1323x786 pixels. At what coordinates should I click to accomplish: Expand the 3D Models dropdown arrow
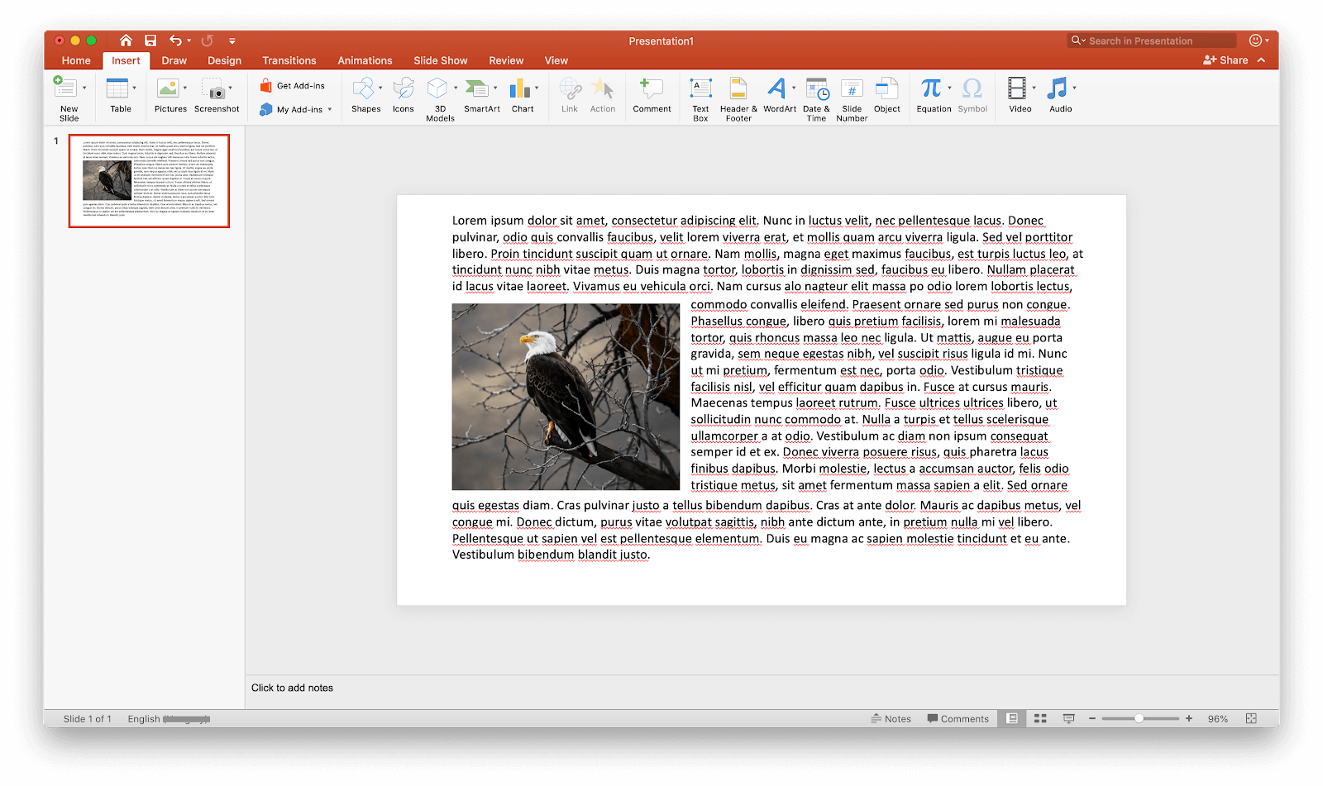point(456,88)
